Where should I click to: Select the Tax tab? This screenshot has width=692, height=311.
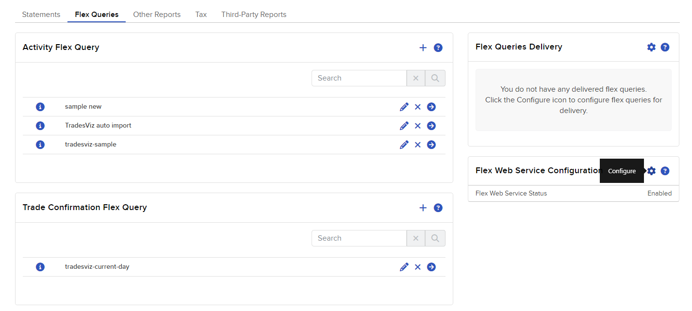pos(201,15)
